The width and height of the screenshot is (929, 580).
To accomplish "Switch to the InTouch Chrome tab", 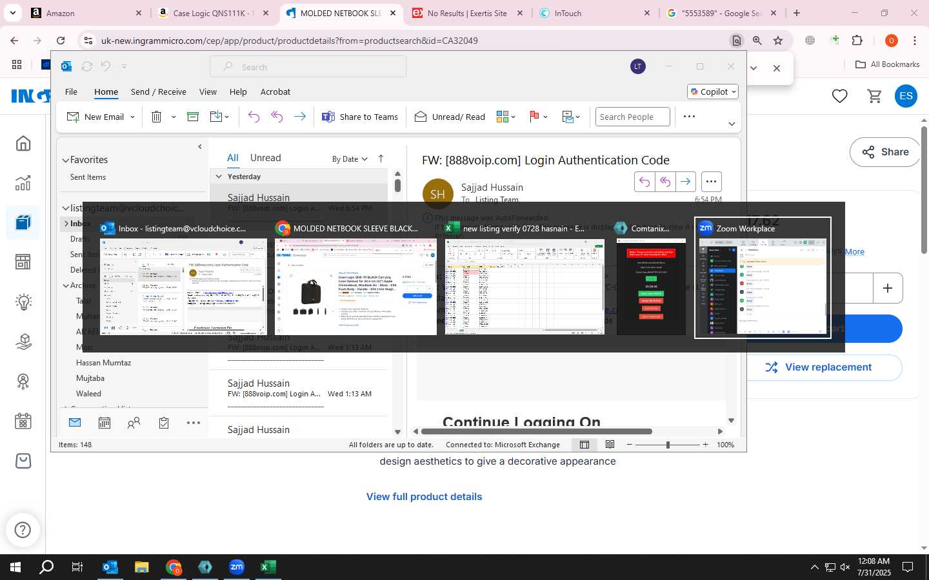I will point(594,13).
